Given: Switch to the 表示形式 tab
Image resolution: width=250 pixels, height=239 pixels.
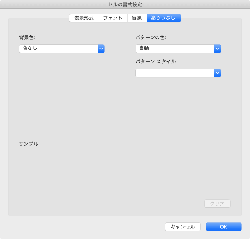Looking at the screenshot, I should pos(84,18).
